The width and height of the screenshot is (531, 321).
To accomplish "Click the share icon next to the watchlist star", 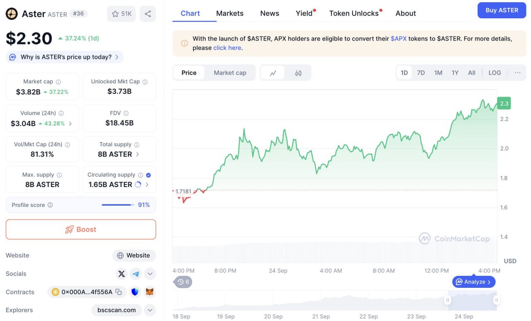I will 148,14.
